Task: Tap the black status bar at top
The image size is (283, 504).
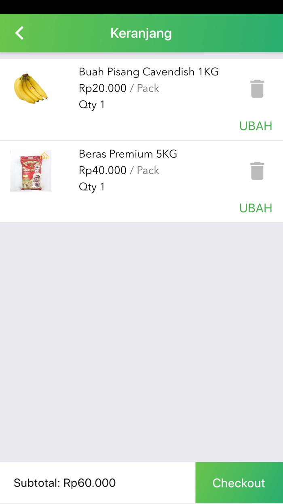Action: 141,7
